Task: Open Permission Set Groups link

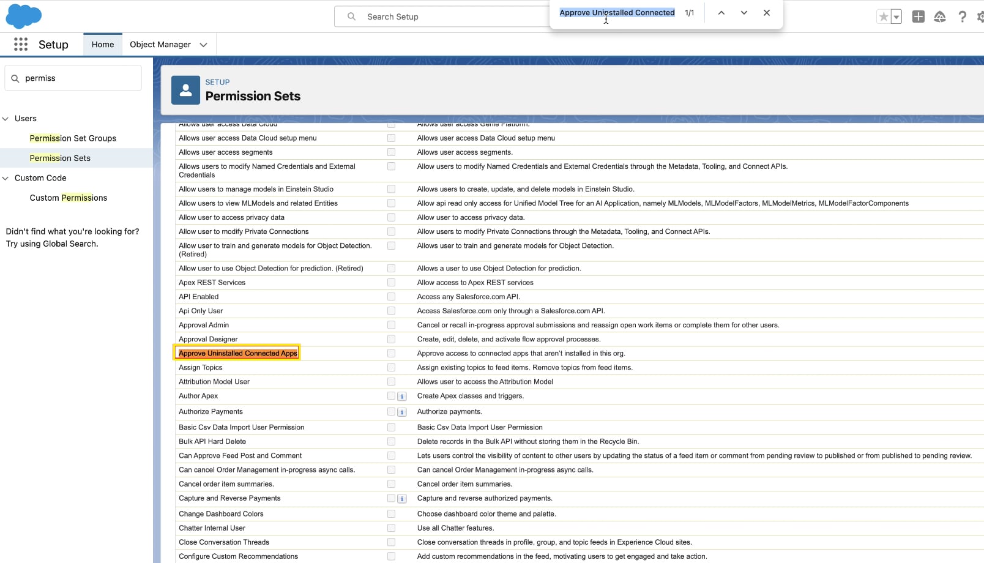Action: (x=73, y=138)
